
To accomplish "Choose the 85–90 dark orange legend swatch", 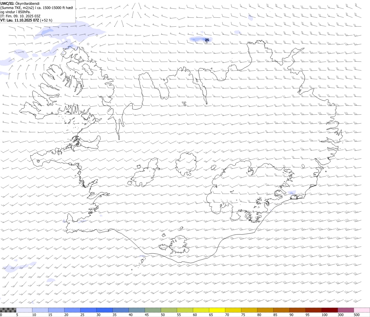I will 281,310.
